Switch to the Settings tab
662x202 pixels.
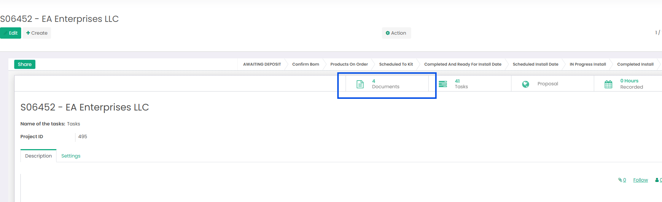pos(71,156)
